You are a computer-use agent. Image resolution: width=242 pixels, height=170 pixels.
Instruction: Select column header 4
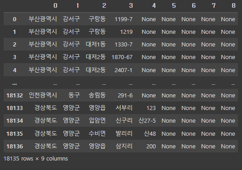(x=154, y=6)
